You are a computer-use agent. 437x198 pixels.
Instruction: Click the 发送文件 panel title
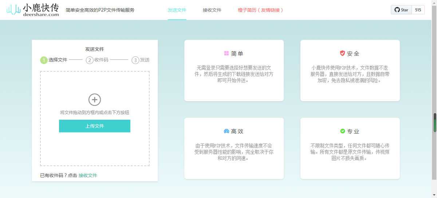95,49
